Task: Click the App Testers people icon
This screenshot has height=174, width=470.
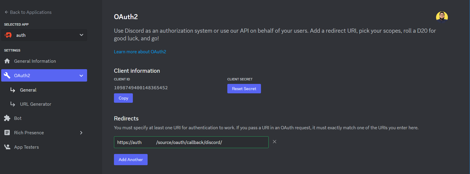Action: pyautogui.click(x=7, y=147)
